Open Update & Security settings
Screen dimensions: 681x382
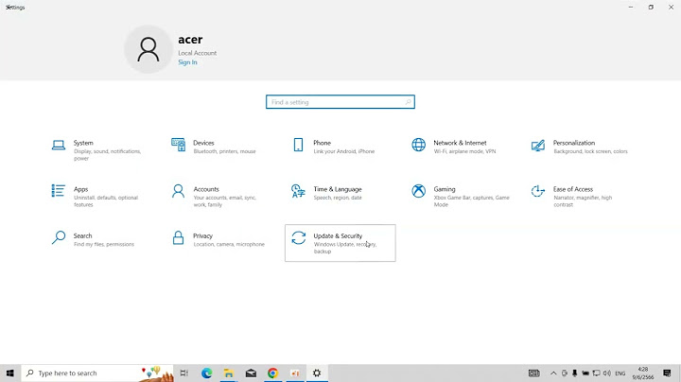pos(340,243)
